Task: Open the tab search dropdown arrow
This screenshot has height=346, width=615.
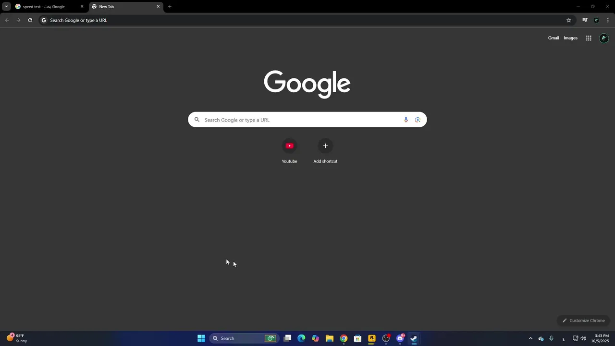Action: 6,7
